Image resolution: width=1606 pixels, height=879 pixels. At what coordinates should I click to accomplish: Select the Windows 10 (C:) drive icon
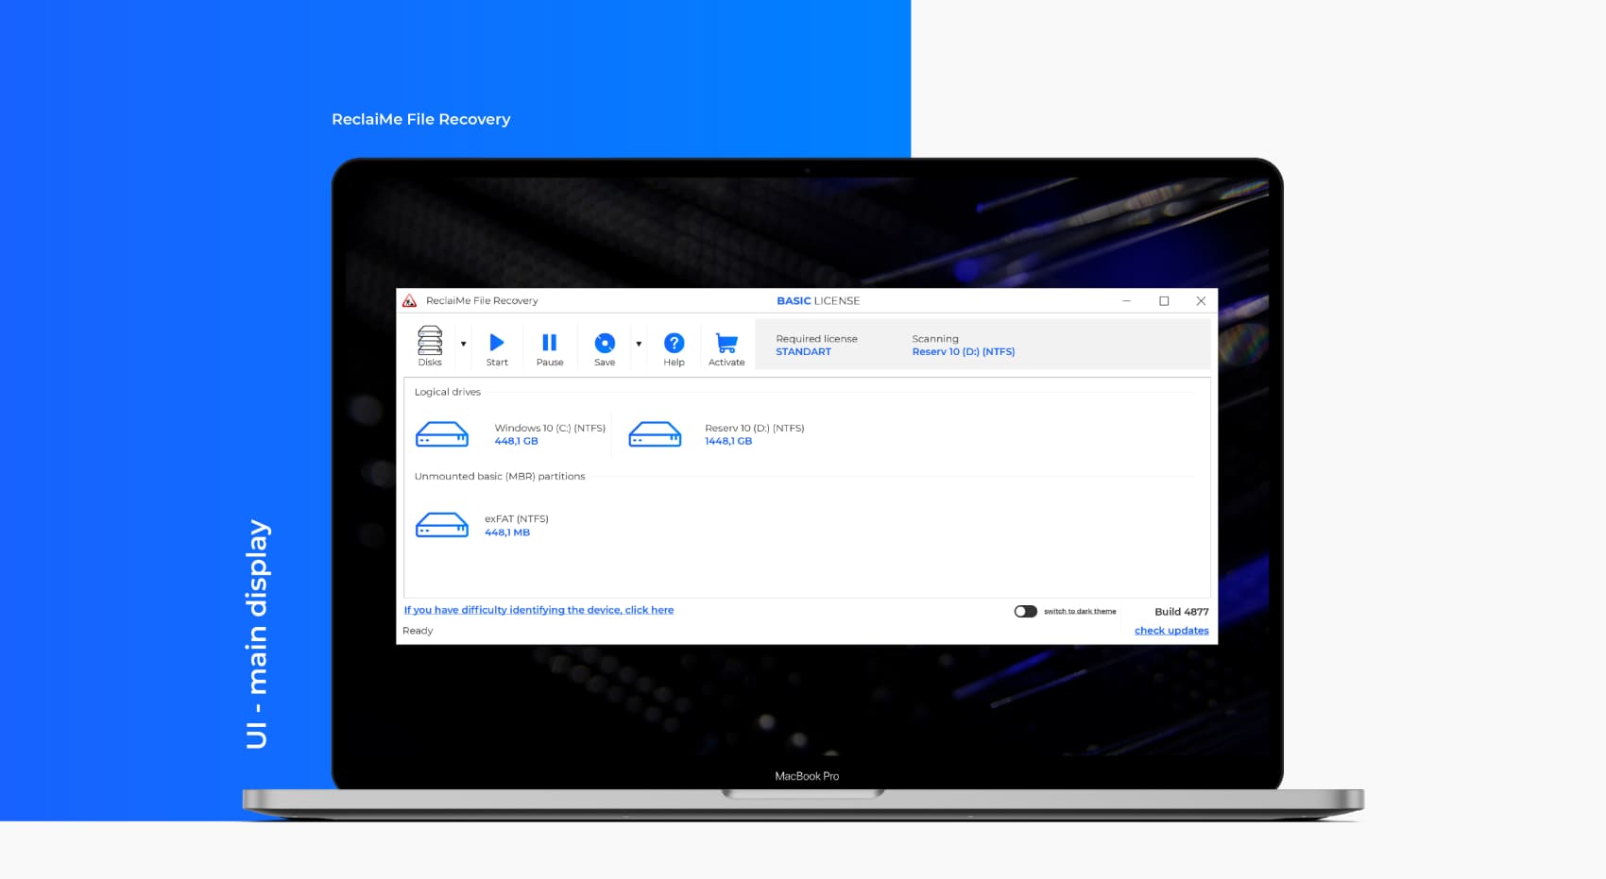click(x=442, y=434)
